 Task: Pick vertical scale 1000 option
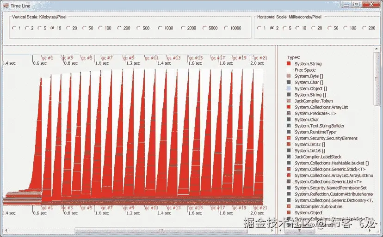coord(160,28)
